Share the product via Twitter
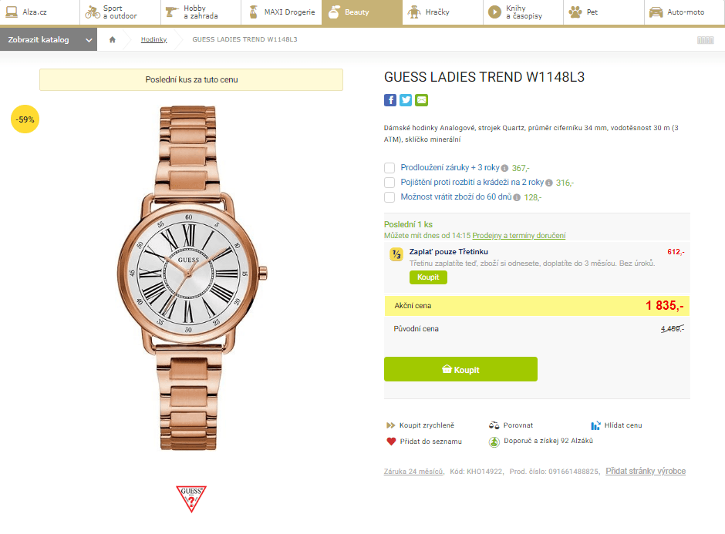The height and width of the screenshot is (534, 725). click(406, 99)
